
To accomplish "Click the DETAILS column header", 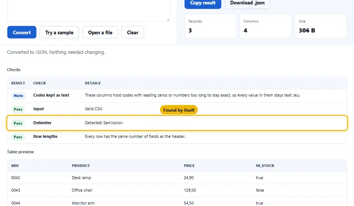I will point(93,83).
